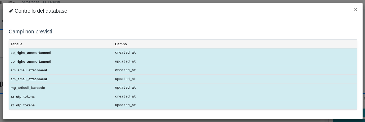Select zz_otp_tokens table name in created_at row

pos(23,96)
